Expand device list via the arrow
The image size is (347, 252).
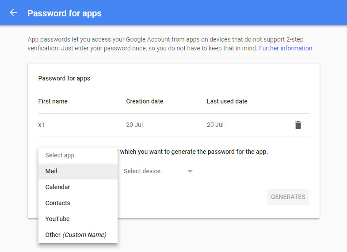point(190,172)
